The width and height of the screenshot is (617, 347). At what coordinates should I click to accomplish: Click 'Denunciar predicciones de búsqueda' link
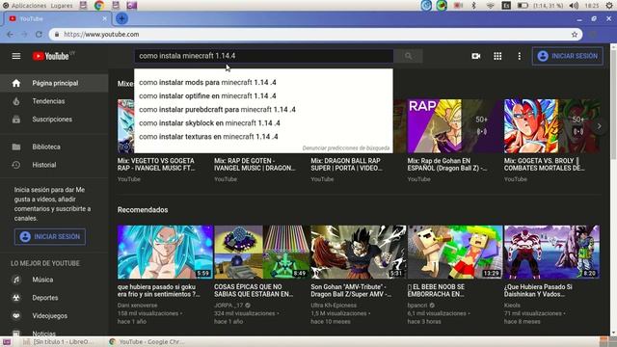[x=346, y=147]
